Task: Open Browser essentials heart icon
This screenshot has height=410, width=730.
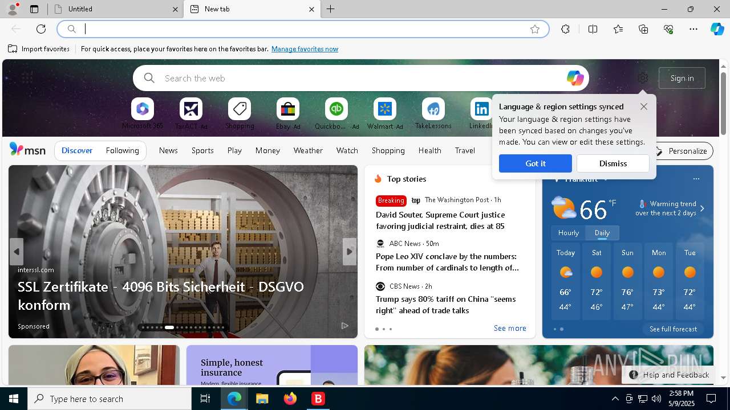Action: coord(668,29)
